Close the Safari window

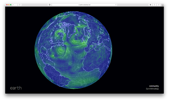(7, 5)
